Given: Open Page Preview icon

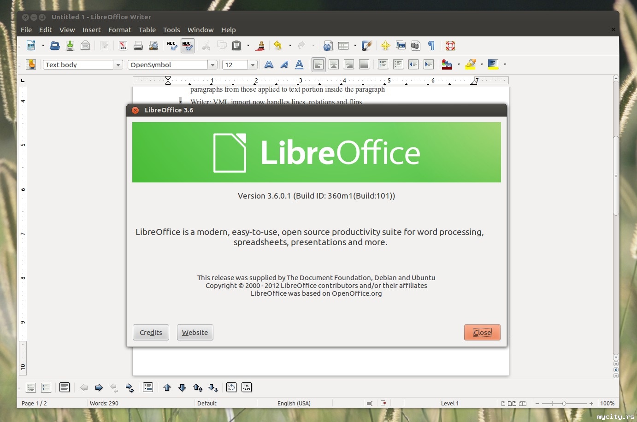Looking at the screenshot, I should [x=153, y=45].
